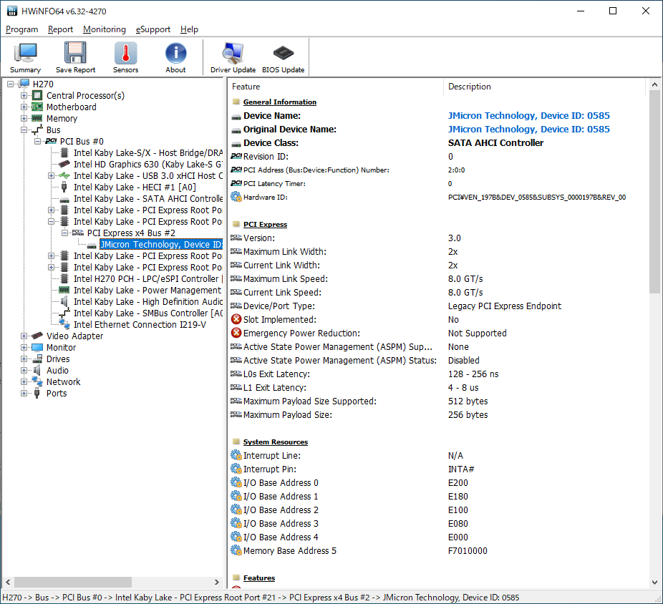This screenshot has height=604, width=663.
Task: Click the tree scrollbar right arrow
Action: tap(217, 582)
